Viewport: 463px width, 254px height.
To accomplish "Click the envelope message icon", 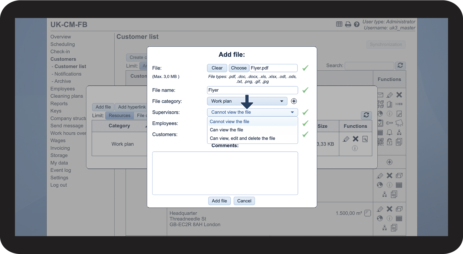I will click(x=380, y=95).
